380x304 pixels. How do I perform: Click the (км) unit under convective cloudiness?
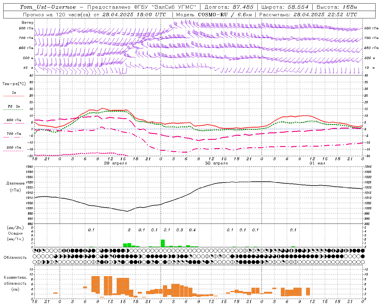(x=15, y=289)
